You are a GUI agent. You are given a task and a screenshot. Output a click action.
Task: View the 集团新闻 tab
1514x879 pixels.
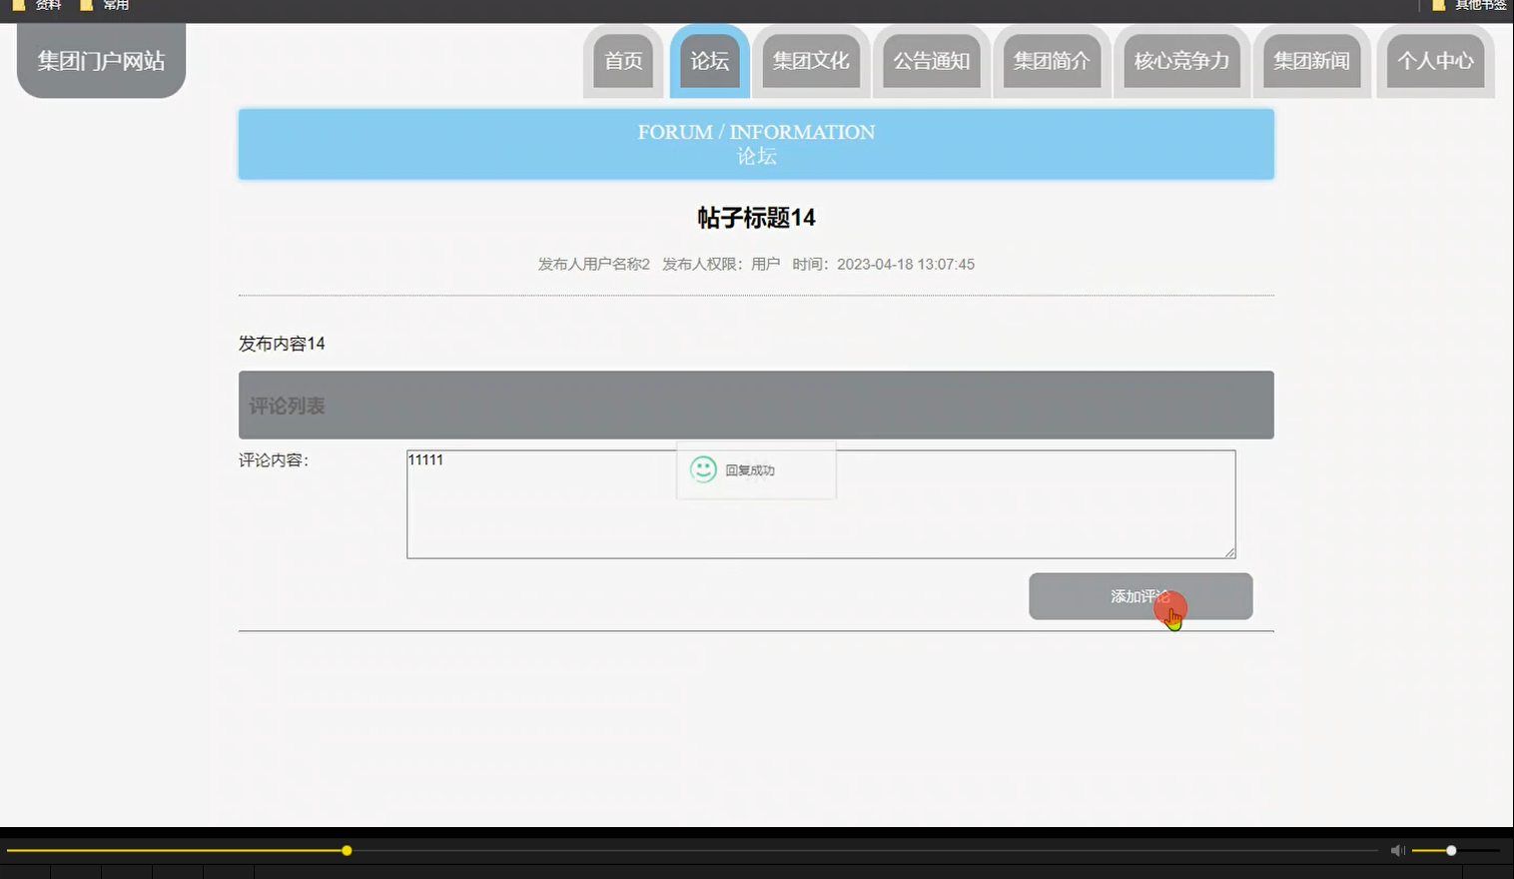(x=1311, y=61)
